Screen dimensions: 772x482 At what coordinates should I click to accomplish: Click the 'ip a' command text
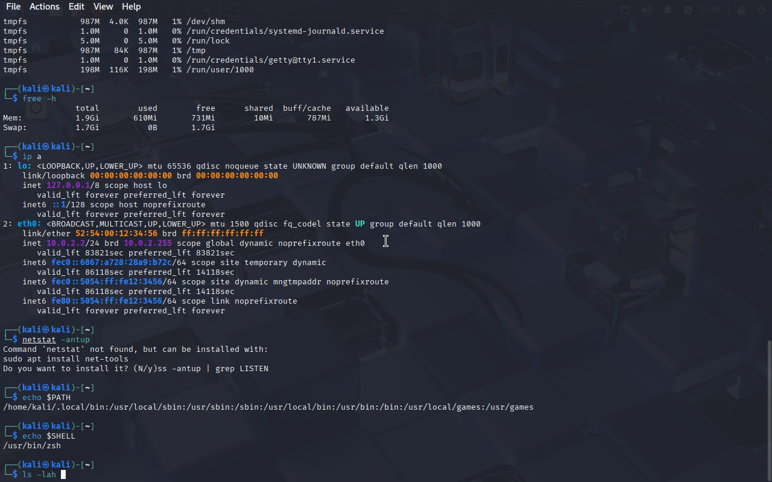[32, 157]
